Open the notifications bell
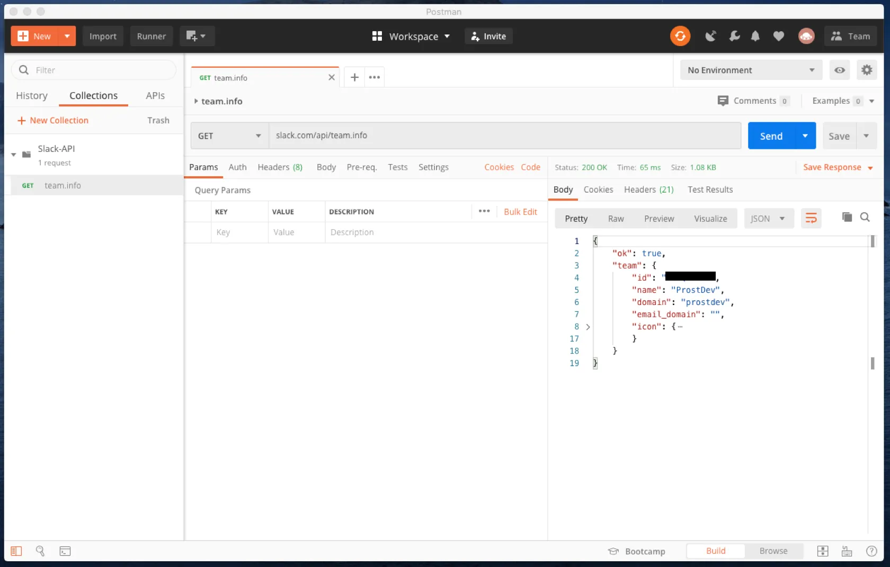The image size is (890, 567). pyautogui.click(x=755, y=36)
